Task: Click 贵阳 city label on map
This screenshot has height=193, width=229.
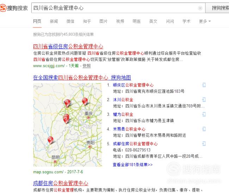Action: click(x=91, y=143)
